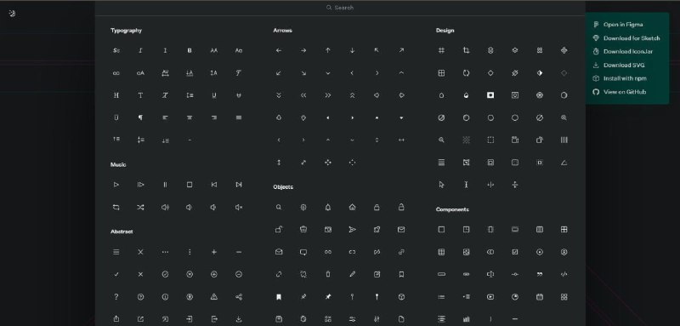This screenshot has height=326, width=680.
Task: Select the bold B typography icon
Action: 190,50
